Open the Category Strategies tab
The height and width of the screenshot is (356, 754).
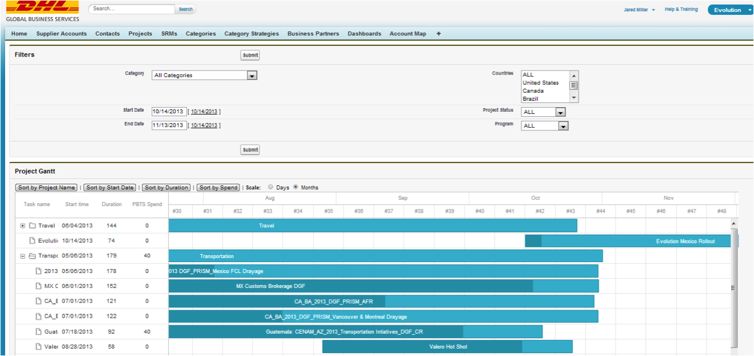[252, 34]
